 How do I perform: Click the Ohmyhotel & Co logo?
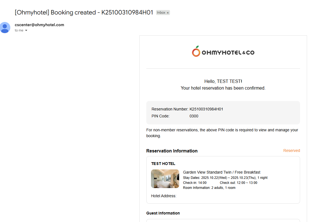[x=223, y=51]
